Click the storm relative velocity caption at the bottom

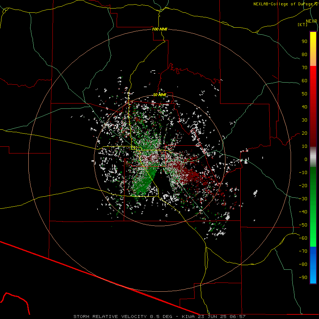[x=159, y=317]
